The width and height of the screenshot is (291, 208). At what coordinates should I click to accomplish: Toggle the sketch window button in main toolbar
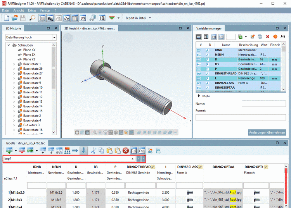[58, 18]
